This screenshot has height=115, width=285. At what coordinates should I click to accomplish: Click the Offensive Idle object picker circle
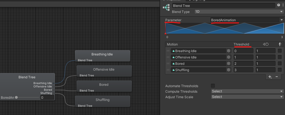pyautogui.click(x=229, y=57)
